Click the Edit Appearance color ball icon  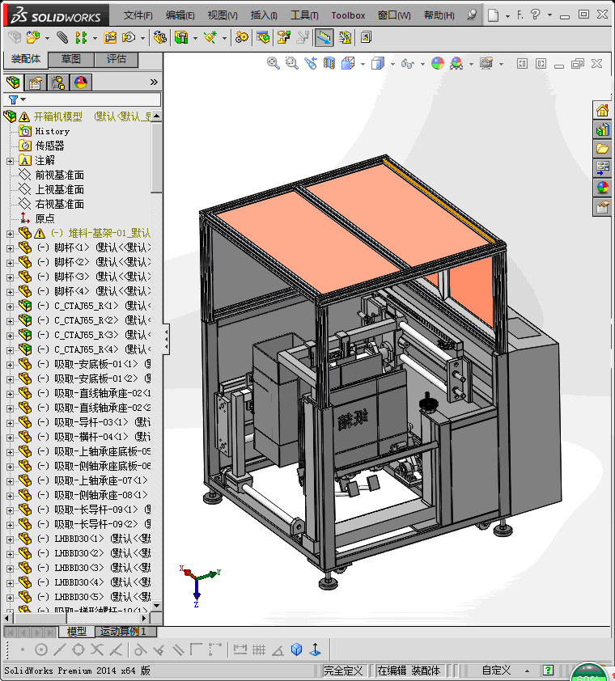[438, 63]
